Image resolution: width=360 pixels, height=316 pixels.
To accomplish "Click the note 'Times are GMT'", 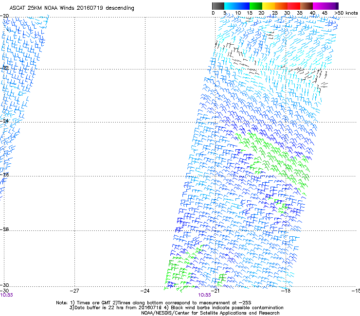I will pyautogui.click(x=94, y=303).
